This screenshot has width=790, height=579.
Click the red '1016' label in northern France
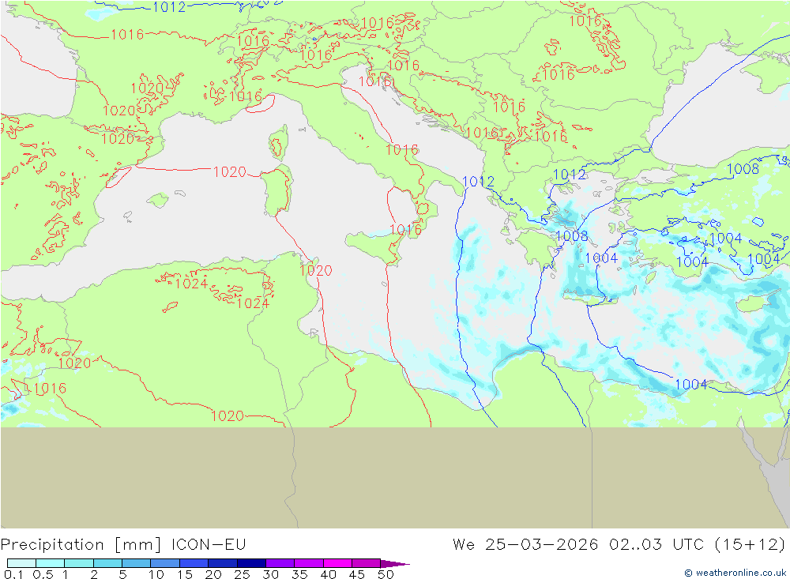coord(127,34)
